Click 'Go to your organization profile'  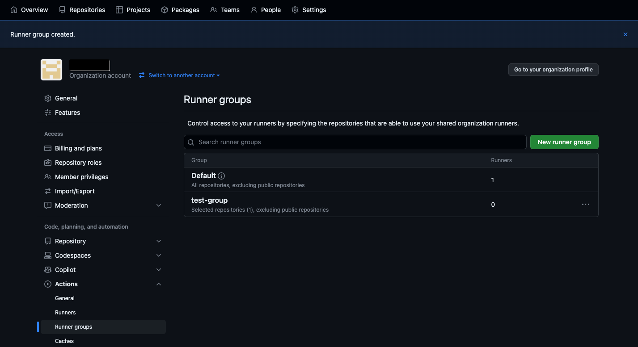click(x=553, y=69)
